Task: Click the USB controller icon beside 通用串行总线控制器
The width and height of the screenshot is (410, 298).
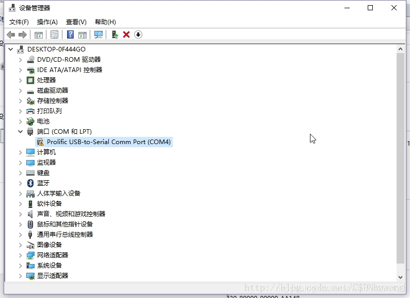Action: point(30,235)
